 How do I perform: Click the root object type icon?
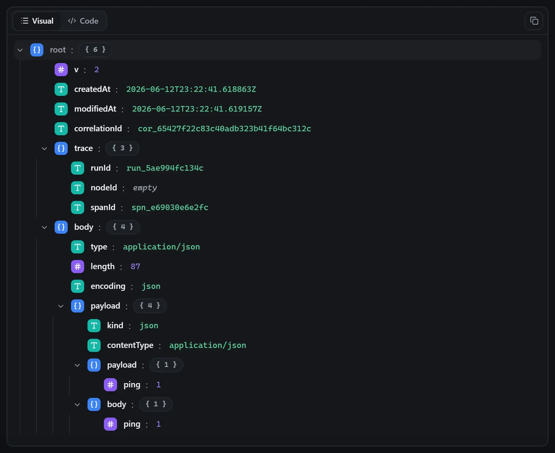[x=37, y=50]
